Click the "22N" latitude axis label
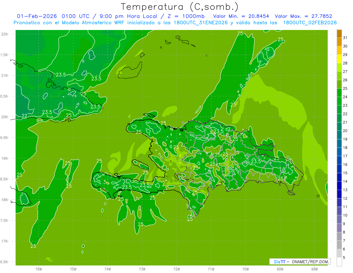The image size is (353, 273). coord(4,34)
